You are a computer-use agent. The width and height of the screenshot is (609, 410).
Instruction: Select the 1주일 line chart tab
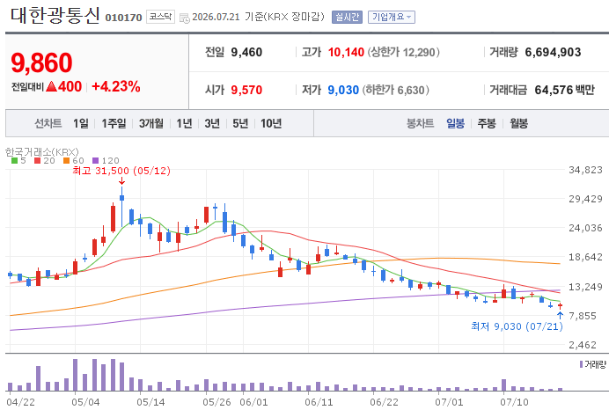[x=114, y=123]
